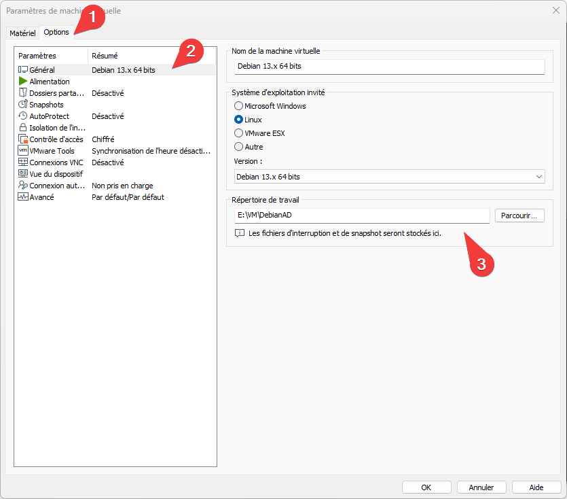This screenshot has height=499, width=567.
Task: Click 'Synchronisation de l'heure désacti…' summary text
Action: tap(151, 151)
